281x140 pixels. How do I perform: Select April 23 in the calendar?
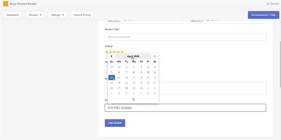coord(141,83)
